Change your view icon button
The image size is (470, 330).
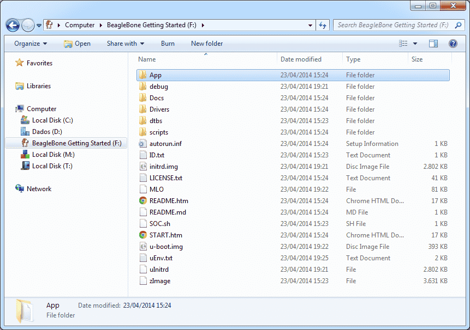tap(403, 44)
